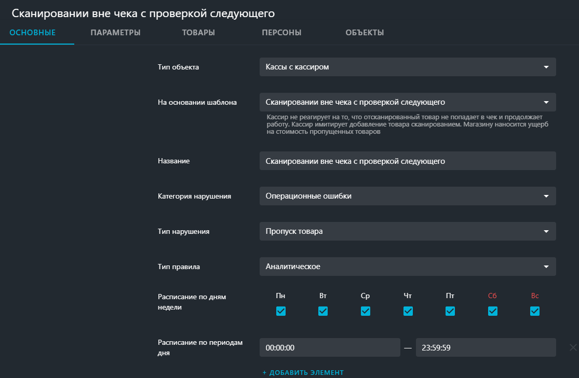Viewport: 579px width, 378px height.
Task: Uncheck the Вт weekday checkbox
Action: click(323, 311)
